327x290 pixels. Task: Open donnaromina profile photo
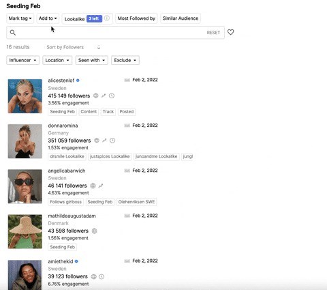[x=25, y=141]
